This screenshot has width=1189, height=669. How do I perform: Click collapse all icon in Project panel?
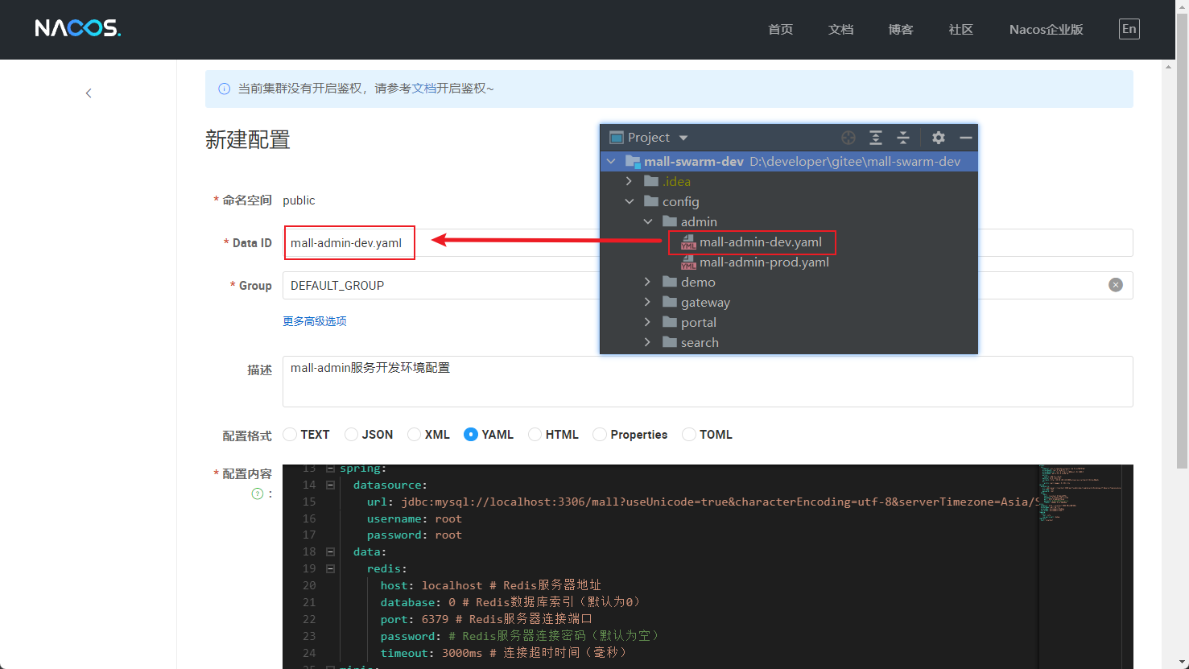tap(903, 138)
